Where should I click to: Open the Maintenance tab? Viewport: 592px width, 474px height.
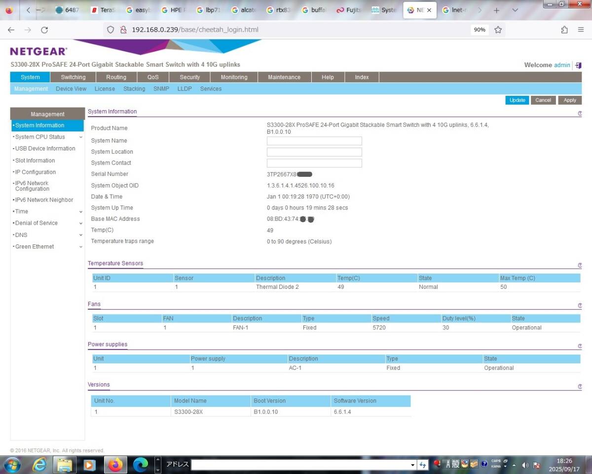284,77
